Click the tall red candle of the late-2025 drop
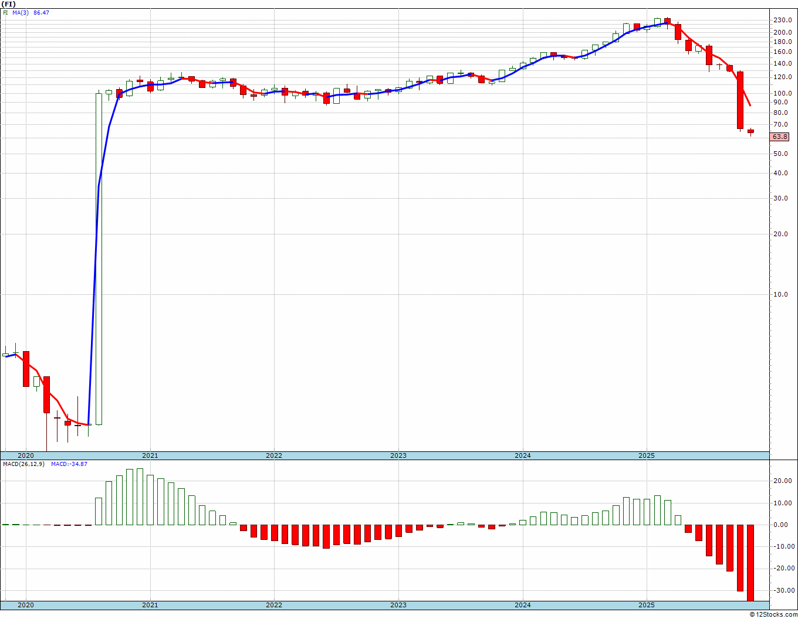 click(x=740, y=100)
